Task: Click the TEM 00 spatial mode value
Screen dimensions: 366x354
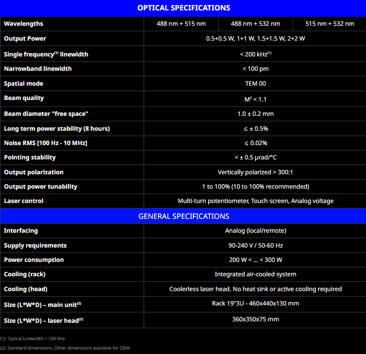Action: [x=256, y=84]
